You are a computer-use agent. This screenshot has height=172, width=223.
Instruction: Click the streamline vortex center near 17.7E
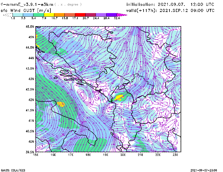click(x=83, y=95)
